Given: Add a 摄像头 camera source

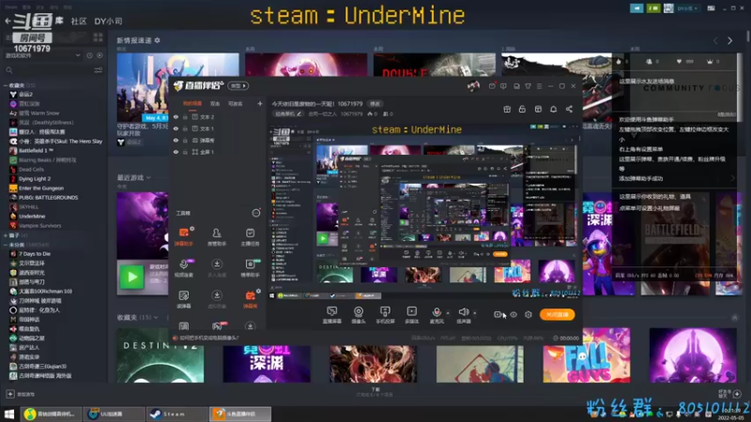Looking at the screenshot, I should 359,315.
